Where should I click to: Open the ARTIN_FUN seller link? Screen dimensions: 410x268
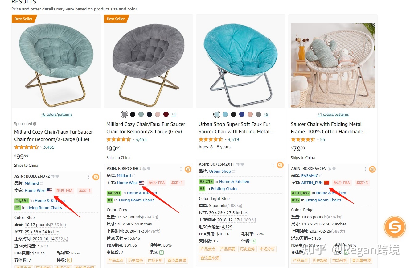pos(312,183)
